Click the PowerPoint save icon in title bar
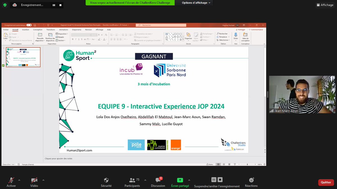Viewport: 337px width, 189px height. 34,25
